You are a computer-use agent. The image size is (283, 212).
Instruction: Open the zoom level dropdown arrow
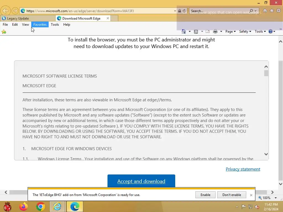coord(276,198)
